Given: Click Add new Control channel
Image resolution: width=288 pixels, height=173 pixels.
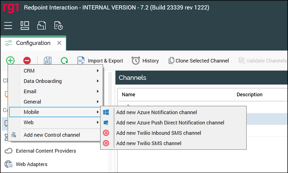Looking at the screenshot, I should [52, 135].
